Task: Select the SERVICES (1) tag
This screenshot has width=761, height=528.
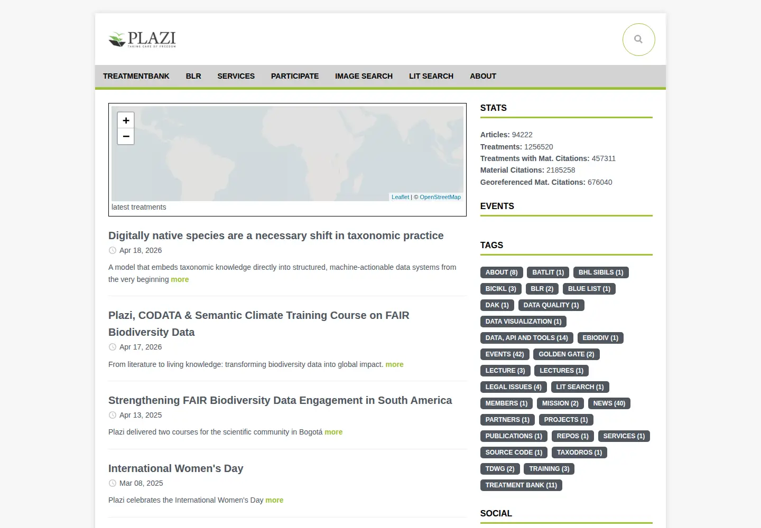Action: [624, 436]
